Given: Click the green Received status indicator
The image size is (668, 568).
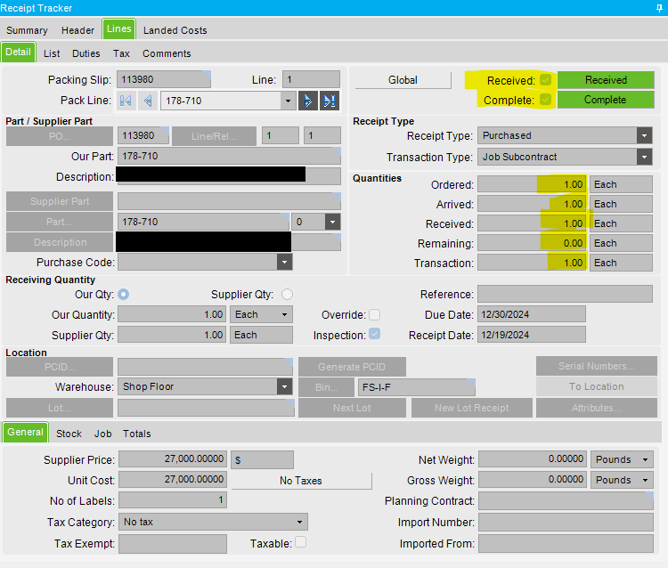Looking at the screenshot, I should click(x=606, y=80).
